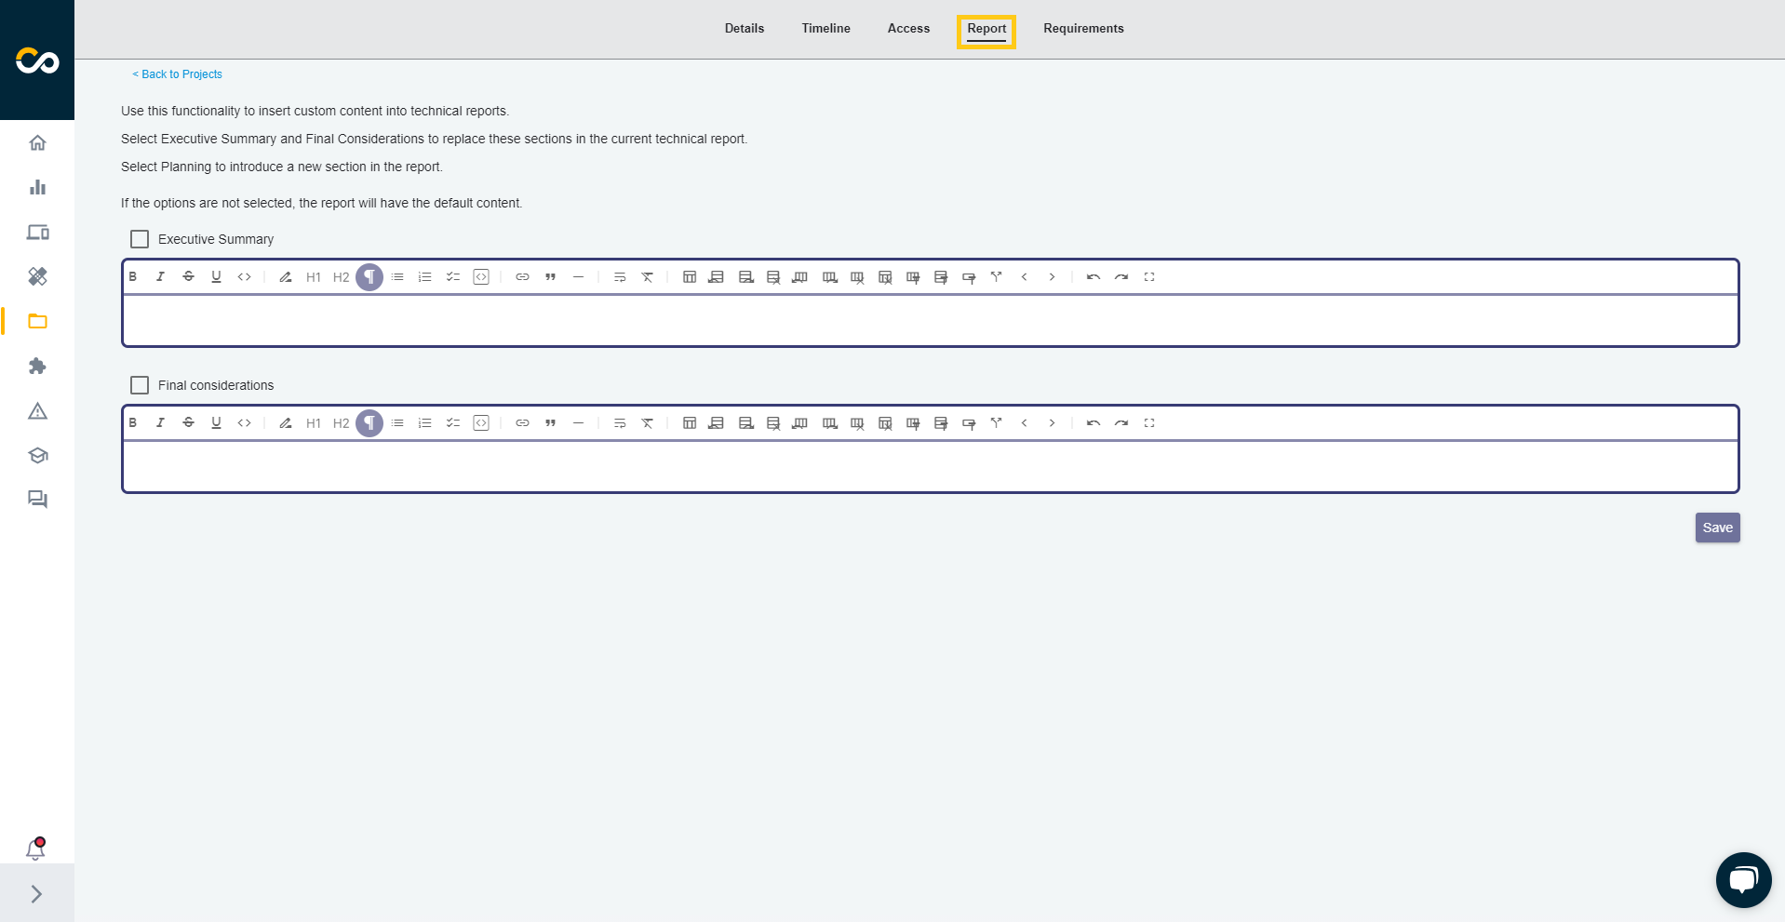
Task: Open the support chat widget
Action: click(x=1743, y=879)
